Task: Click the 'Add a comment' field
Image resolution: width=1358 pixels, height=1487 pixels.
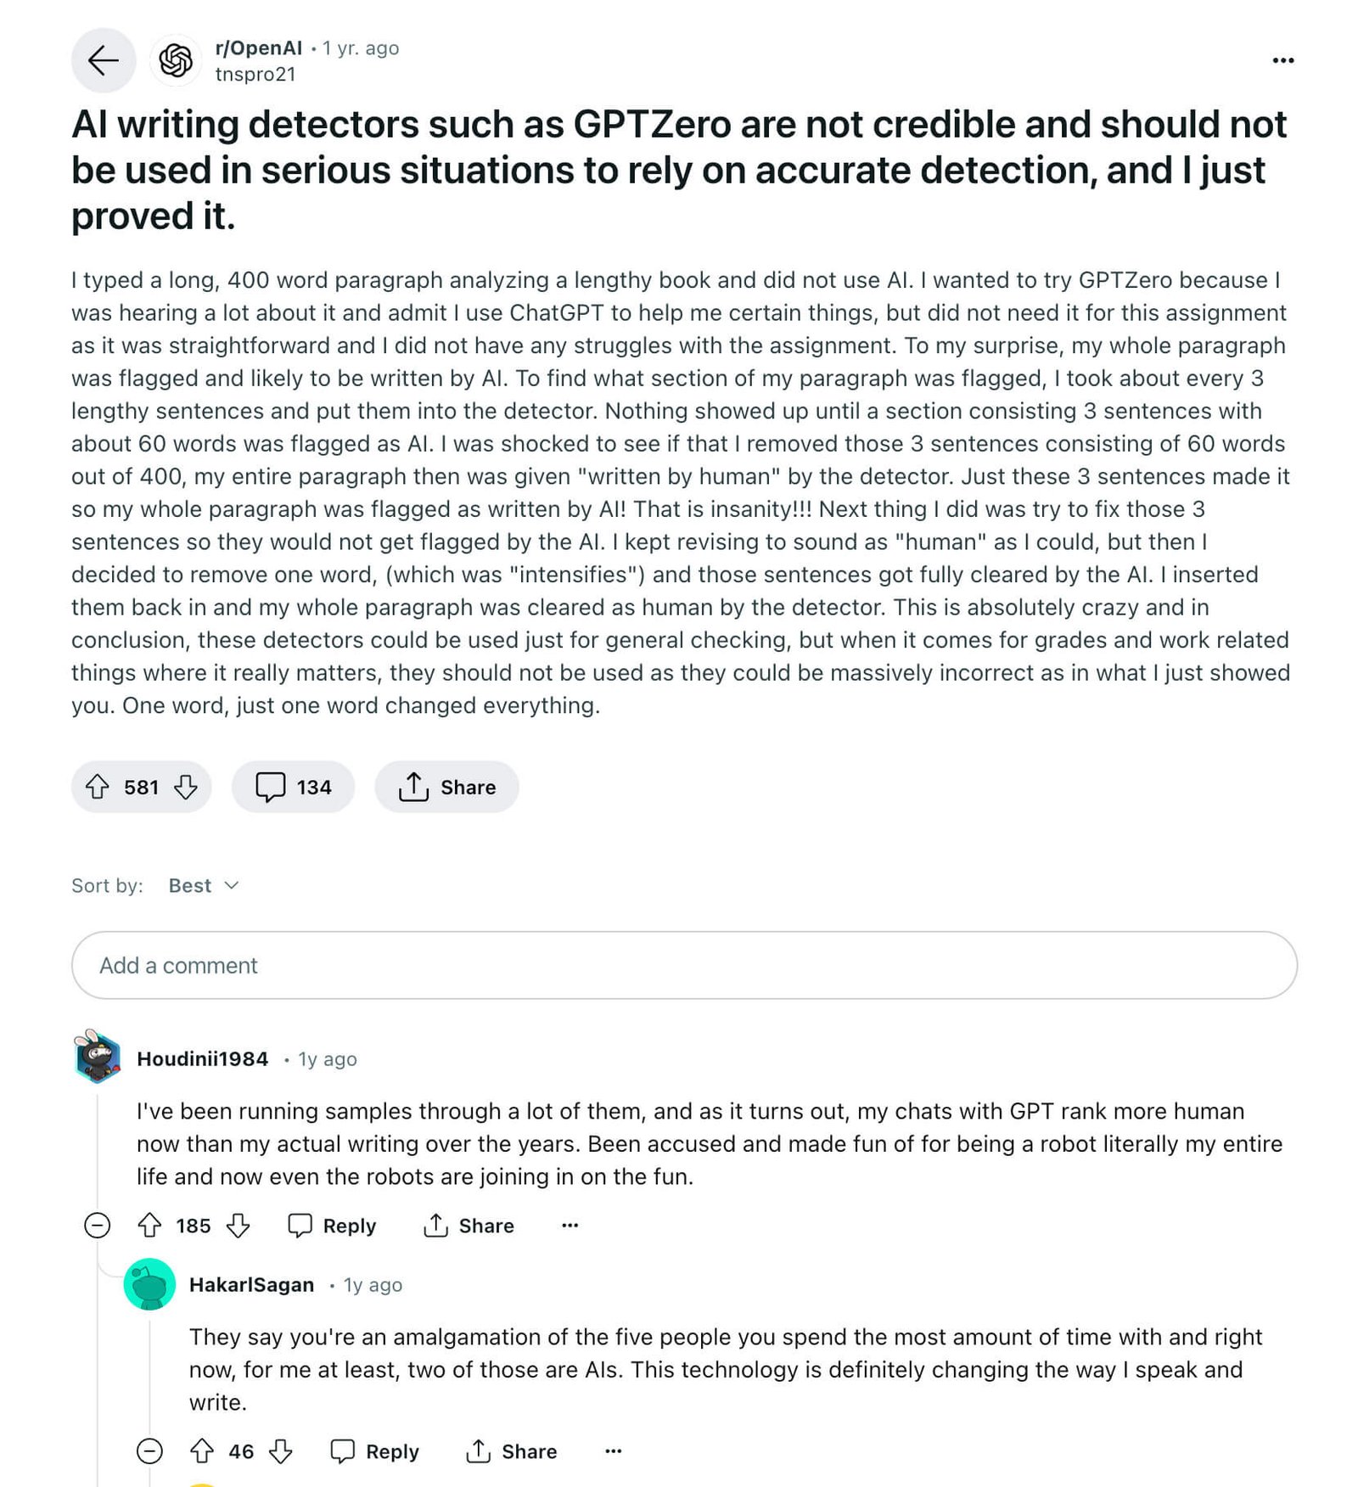Action: pos(679,965)
